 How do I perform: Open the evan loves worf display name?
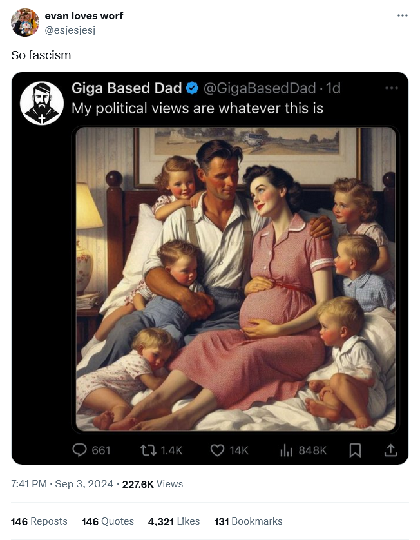[x=84, y=16]
